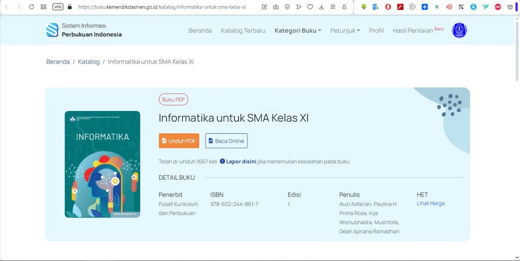Click the Informatika book cover thumbnail

click(102, 164)
